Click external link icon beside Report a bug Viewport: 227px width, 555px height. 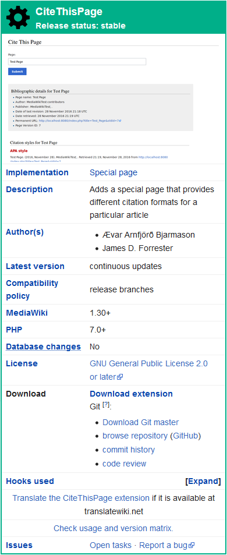[192, 546]
